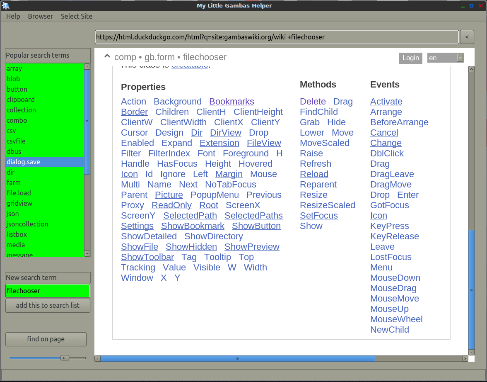This screenshot has height=382, width=487.
Task: Click horizontal scrollbar left arrow
Action: (x=97, y=358)
